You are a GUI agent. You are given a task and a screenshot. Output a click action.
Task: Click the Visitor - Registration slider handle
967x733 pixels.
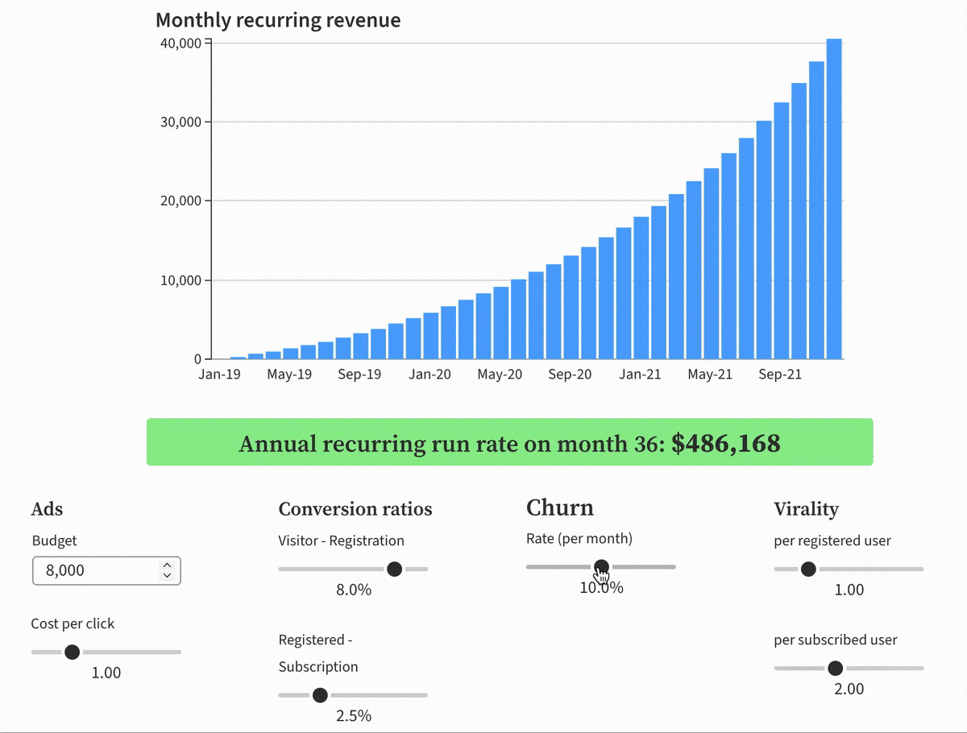(394, 569)
